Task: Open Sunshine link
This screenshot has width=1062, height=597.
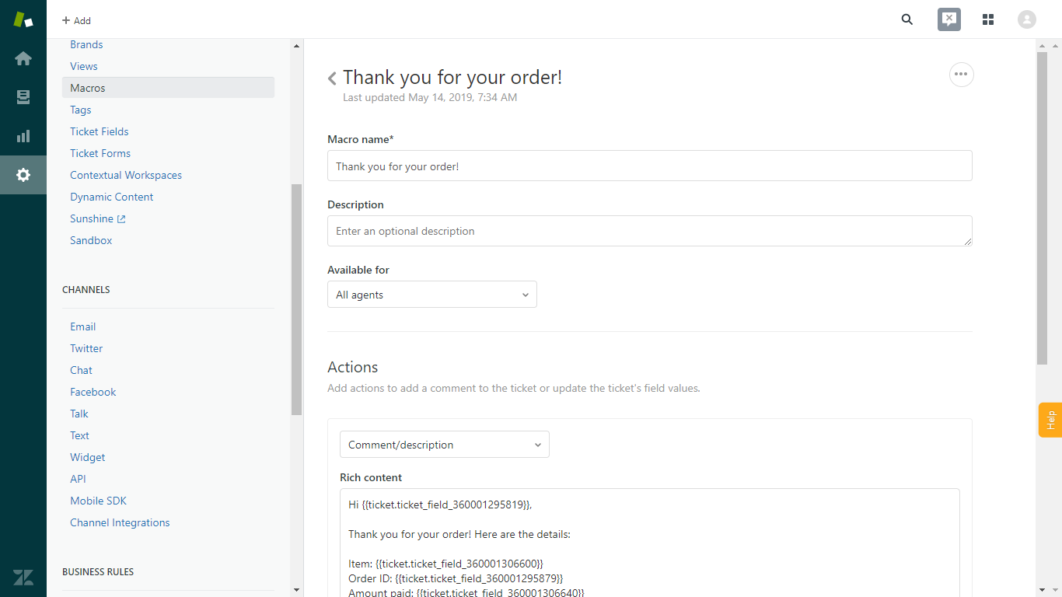Action: (92, 218)
